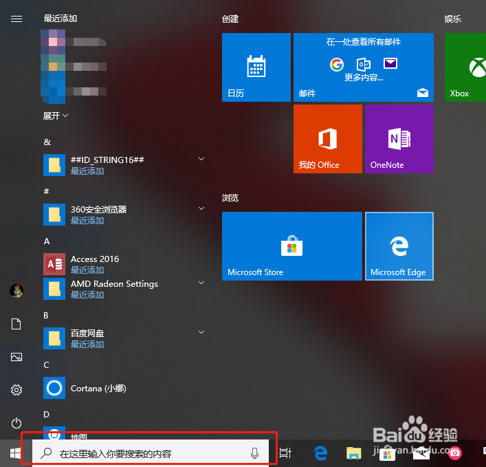The height and width of the screenshot is (467, 486).
Task: Click the Power button icon
Action: click(x=16, y=423)
